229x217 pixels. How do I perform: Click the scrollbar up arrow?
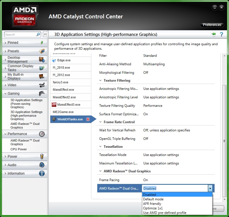tap(224, 56)
